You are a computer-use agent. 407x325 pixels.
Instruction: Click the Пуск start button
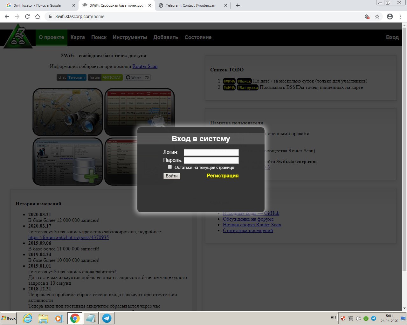(x=9, y=318)
